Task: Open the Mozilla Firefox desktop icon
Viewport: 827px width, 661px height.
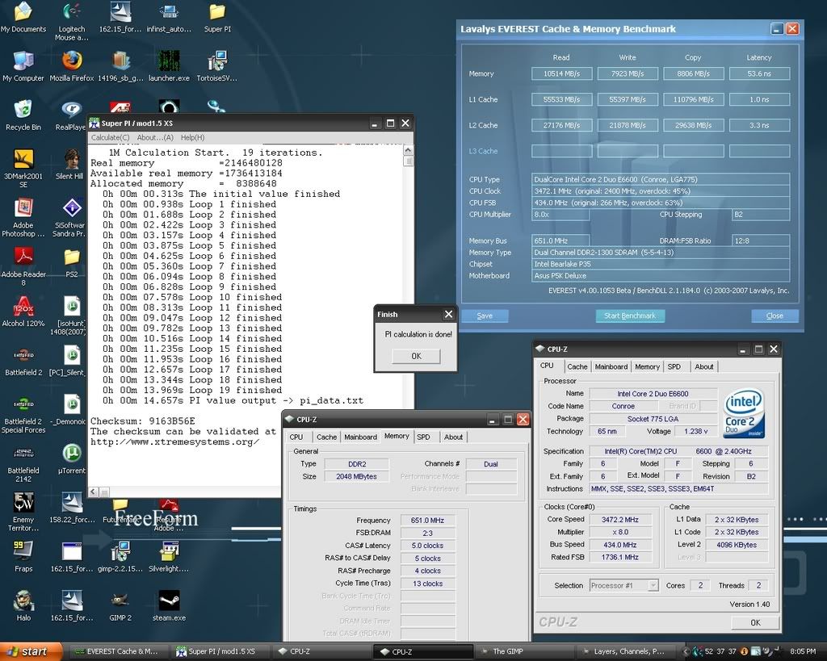Action: (x=71, y=62)
